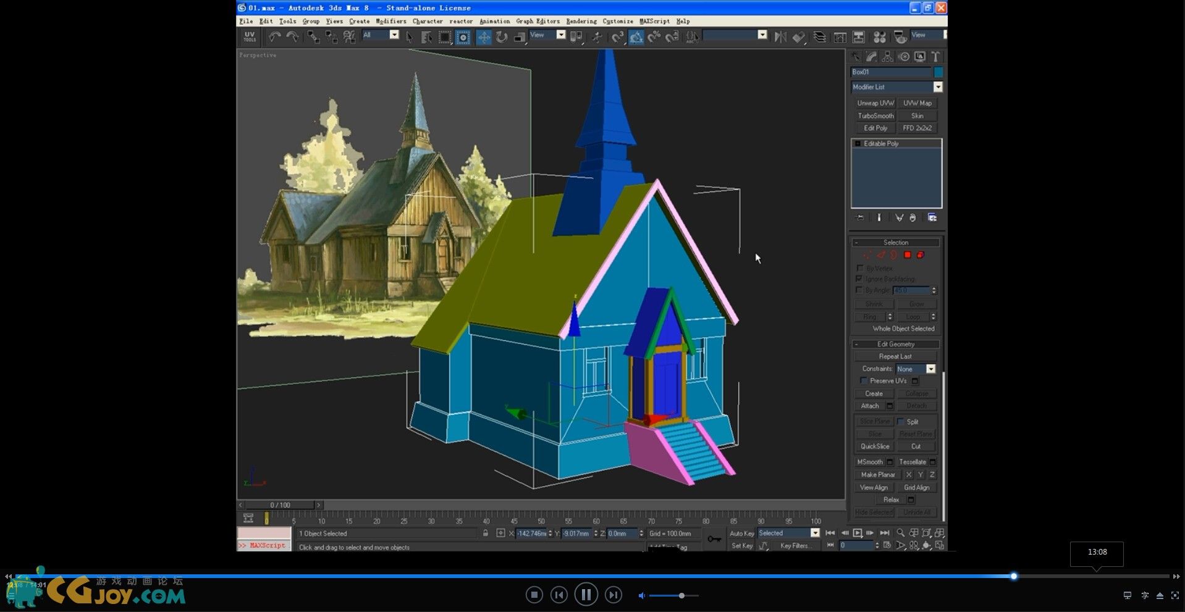
Task: Click the Attach button
Action: click(870, 406)
